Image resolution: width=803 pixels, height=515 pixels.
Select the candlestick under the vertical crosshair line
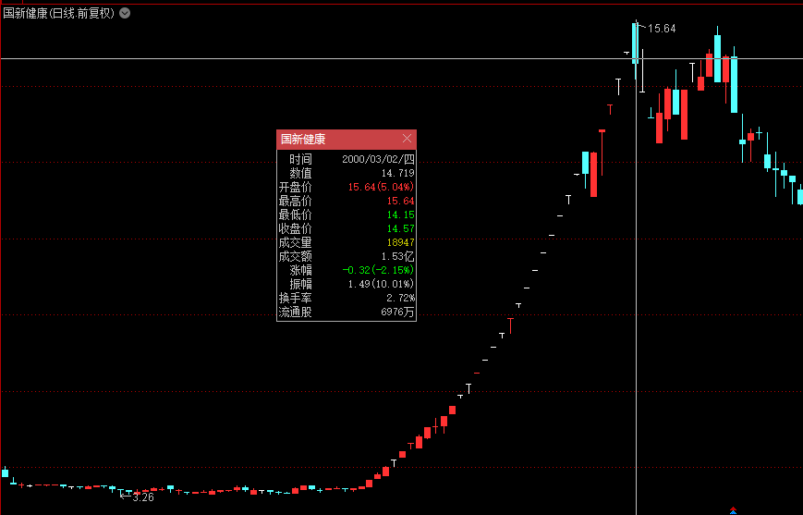[x=636, y=43]
